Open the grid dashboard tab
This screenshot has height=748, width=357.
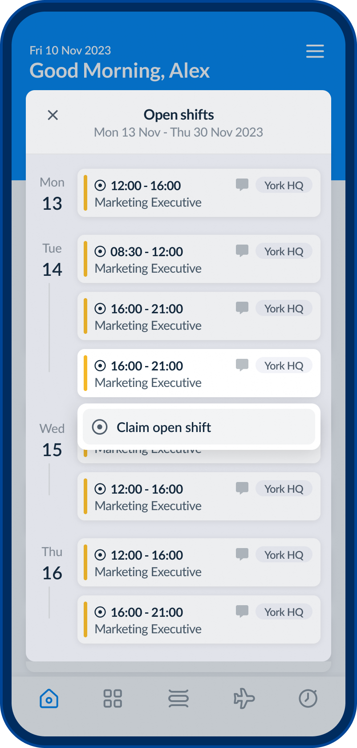click(x=113, y=698)
